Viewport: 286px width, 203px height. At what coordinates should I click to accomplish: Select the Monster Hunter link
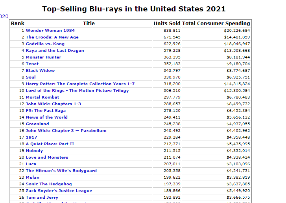click(x=43, y=57)
